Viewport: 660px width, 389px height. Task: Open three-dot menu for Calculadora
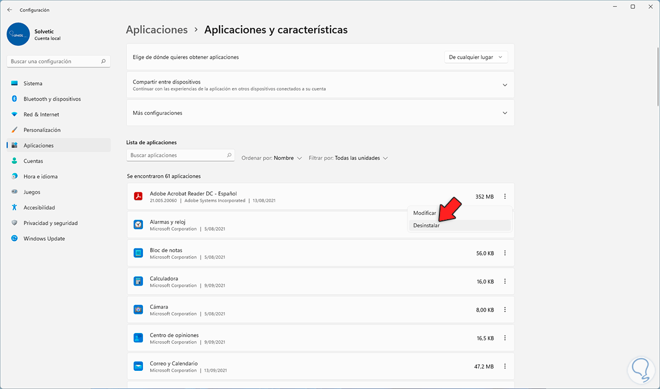coord(505,281)
